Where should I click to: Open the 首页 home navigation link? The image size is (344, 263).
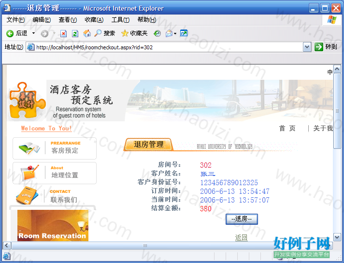tap(287, 128)
